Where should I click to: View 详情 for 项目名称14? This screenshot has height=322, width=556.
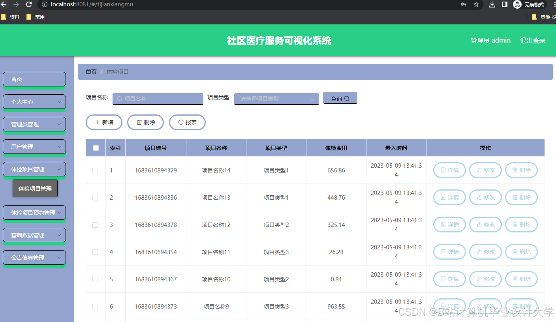(x=449, y=170)
